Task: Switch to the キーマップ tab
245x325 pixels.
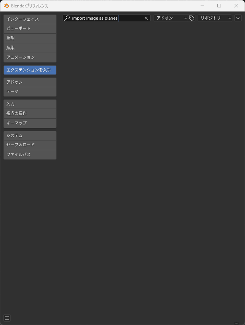Action: (x=30, y=123)
